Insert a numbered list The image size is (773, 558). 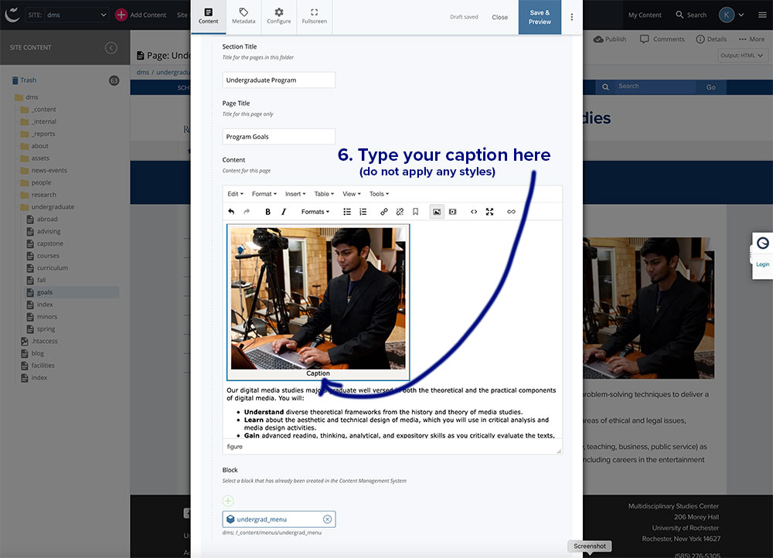[363, 212]
